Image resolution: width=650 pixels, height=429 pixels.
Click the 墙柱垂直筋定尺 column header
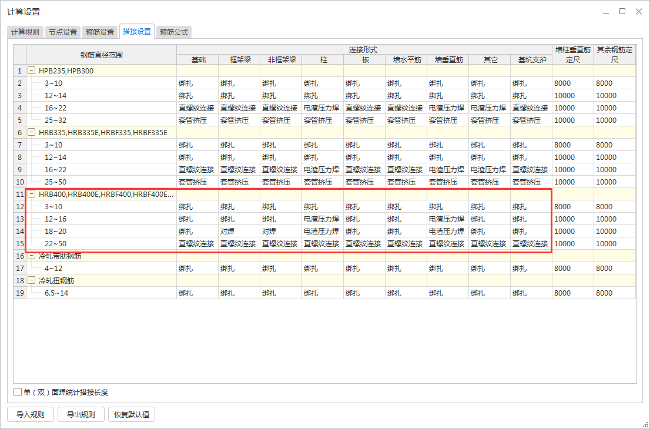pyautogui.click(x=573, y=55)
